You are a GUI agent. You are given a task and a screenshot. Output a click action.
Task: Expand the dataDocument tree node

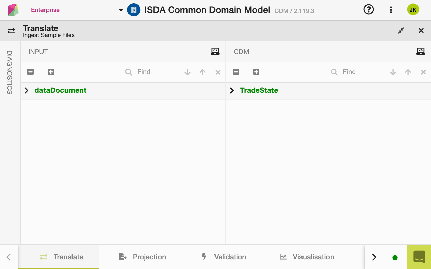pyautogui.click(x=27, y=90)
